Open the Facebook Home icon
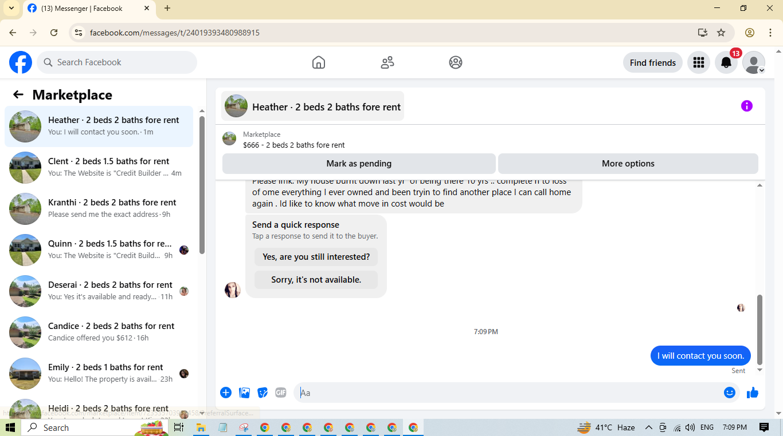This screenshot has height=436, width=783. click(319, 62)
